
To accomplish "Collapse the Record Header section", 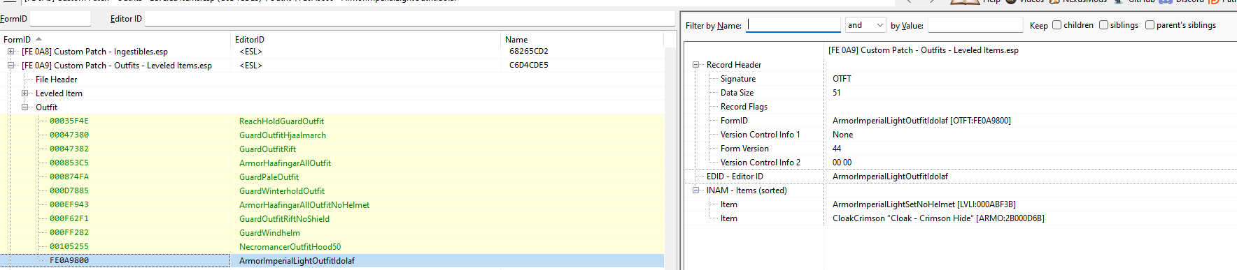I will point(696,65).
